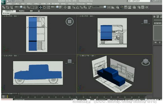Toggle Keyboard Shortcut Override icon

pyautogui.click(x=69, y=7)
